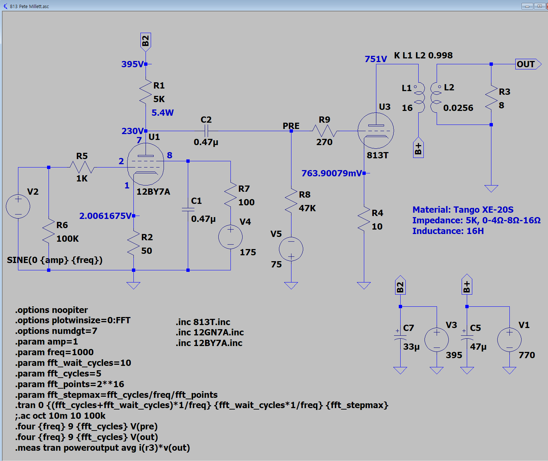
Task: Select the L1 transformer primary winding
Action: click(418, 97)
